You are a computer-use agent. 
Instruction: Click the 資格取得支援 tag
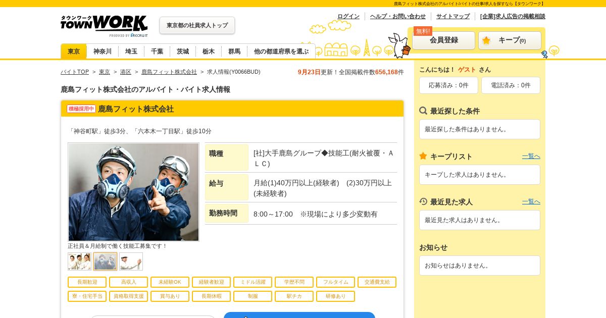pyautogui.click(x=128, y=296)
